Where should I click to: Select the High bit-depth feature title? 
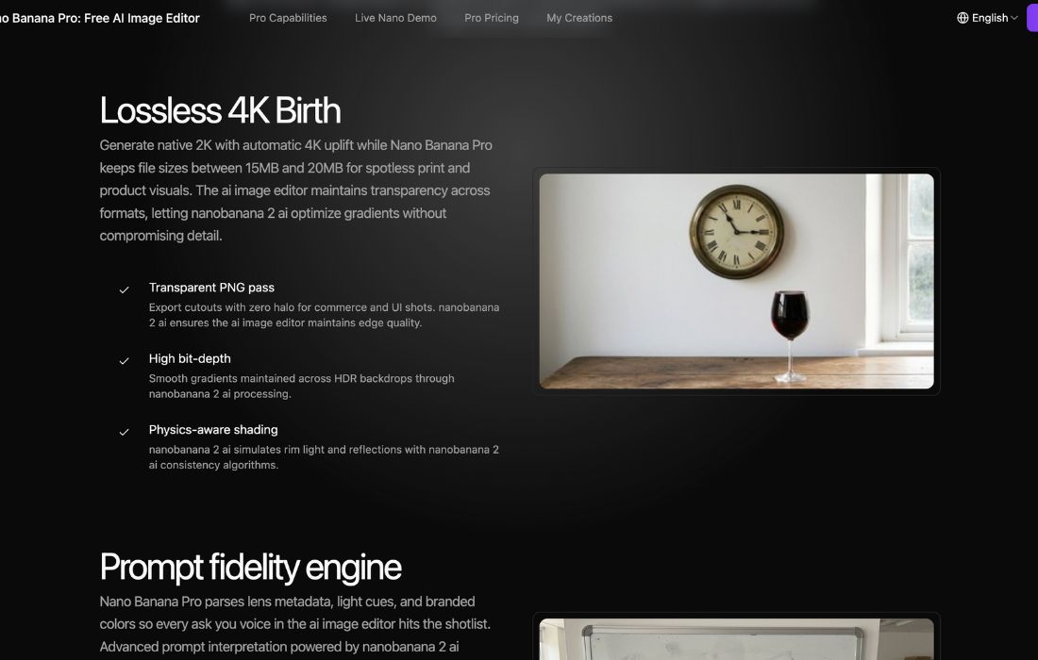(190, 358)
